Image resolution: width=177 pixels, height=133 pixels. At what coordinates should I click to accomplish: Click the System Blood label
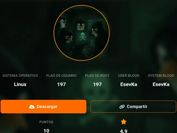161,76
